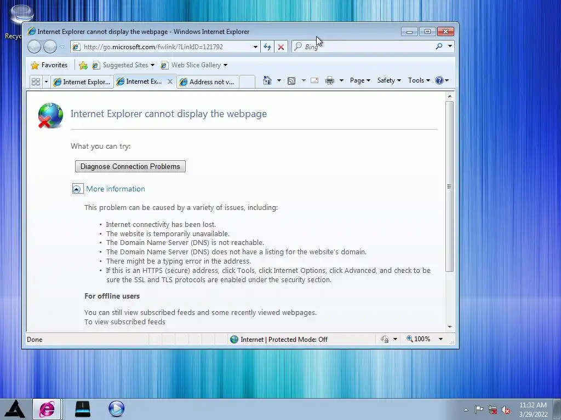This screenshot has height=420, width=561.
Task: Switch to the Address not valid tab
Action: coord(208,82)
